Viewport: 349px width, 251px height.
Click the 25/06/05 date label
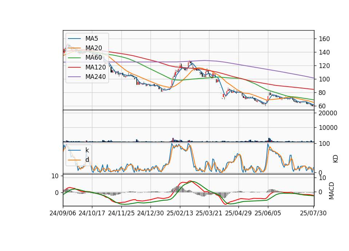tap(268, 213)
